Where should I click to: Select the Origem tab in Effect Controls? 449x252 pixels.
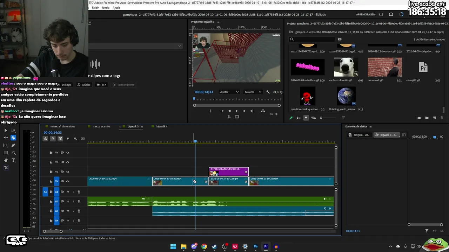point(359,135)
